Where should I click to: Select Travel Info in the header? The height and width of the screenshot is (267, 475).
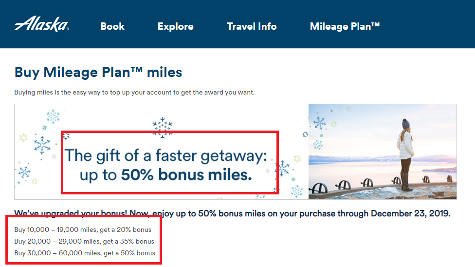pyautogui.click(x=252, y=26)
